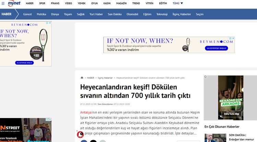257x142 pixels.
Task: Click the HABER section label
Action: [7, 14]
